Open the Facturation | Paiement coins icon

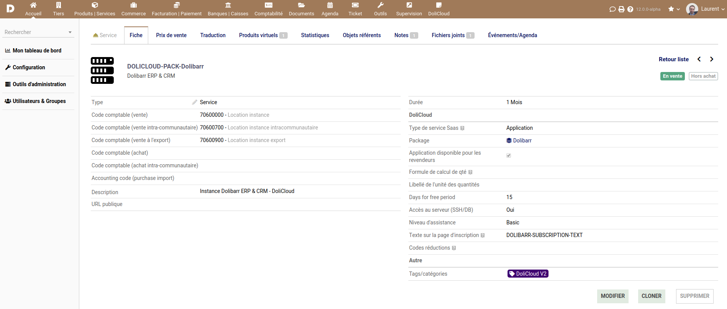point(177,5)
